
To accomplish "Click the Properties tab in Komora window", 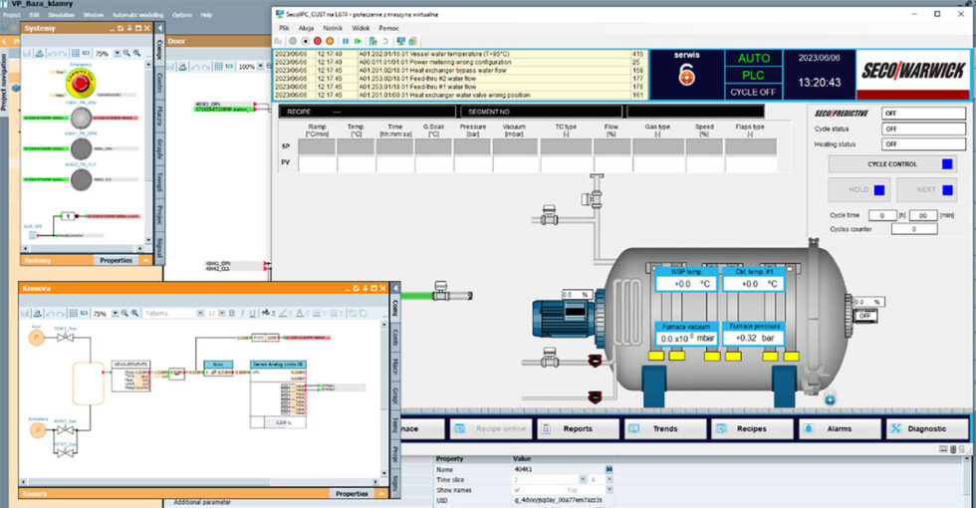I will point(352,494).
